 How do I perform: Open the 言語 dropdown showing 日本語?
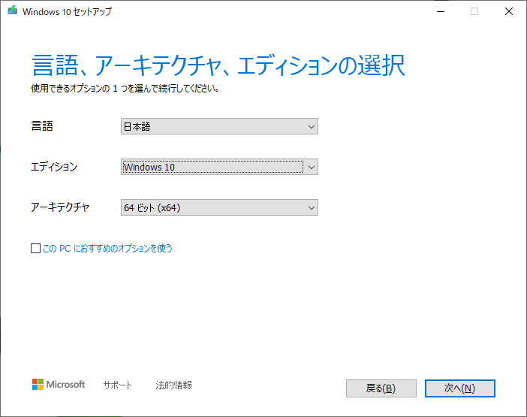pyautogui.click(x=219, y=126)
